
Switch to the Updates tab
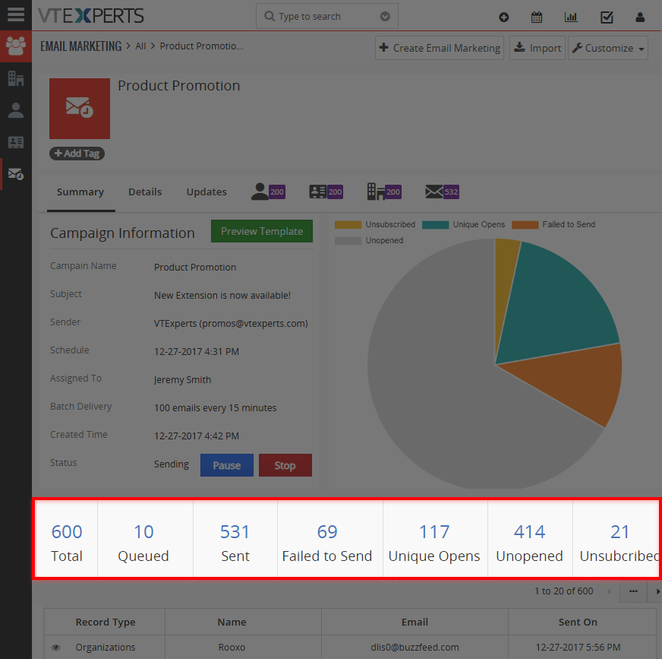pos(206,192)
